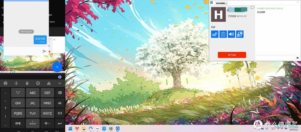The width and height of the screenshot is (301, 132).
Task: Switch to ab letter input key
Action: (x=60, y=103)
